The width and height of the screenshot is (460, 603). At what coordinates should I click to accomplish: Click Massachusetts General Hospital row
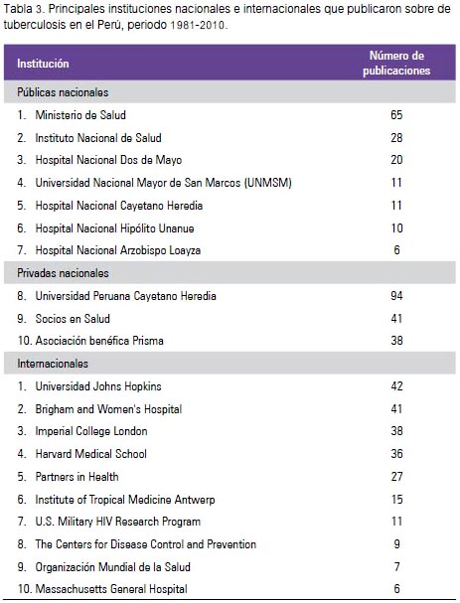pyautogui.click(x=230, y=589)
